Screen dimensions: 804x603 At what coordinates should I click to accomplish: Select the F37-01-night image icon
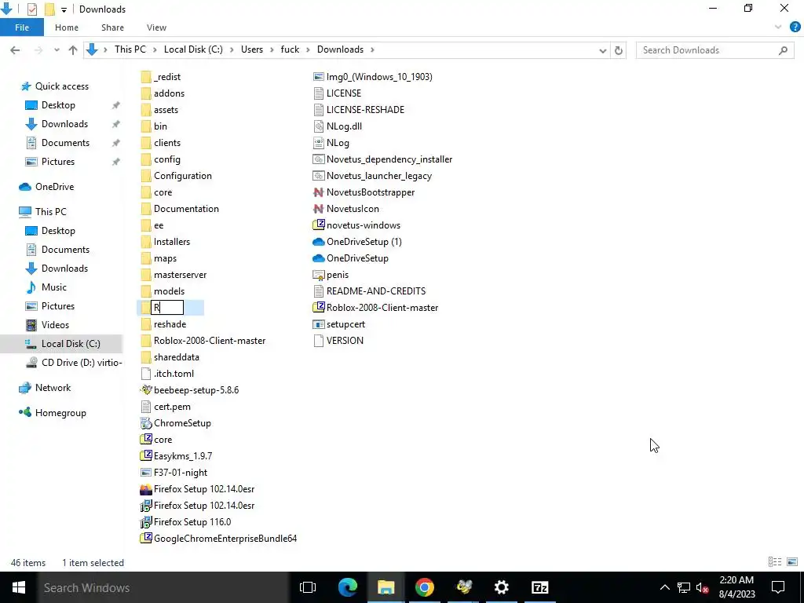[x=146, y=473]
